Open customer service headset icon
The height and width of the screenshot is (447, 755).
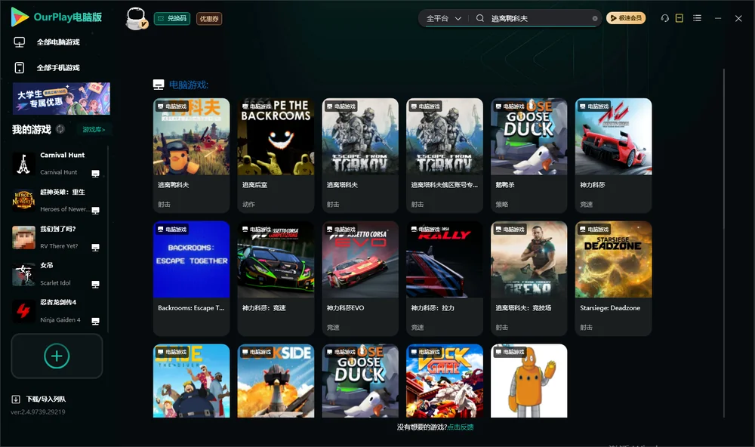click(x=665, y=18)
